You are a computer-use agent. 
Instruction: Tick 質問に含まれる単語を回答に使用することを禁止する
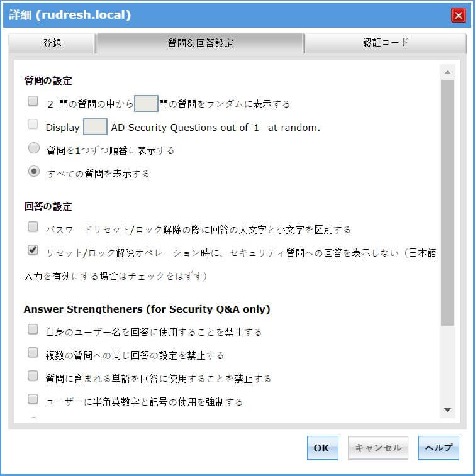coord(33,375)
